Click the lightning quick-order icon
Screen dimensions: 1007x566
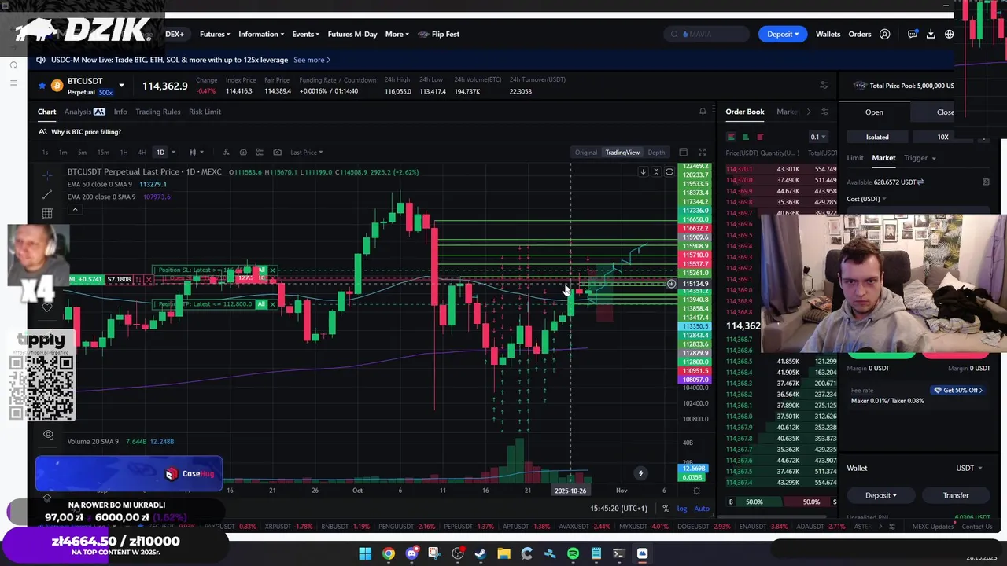click(640, 473)
